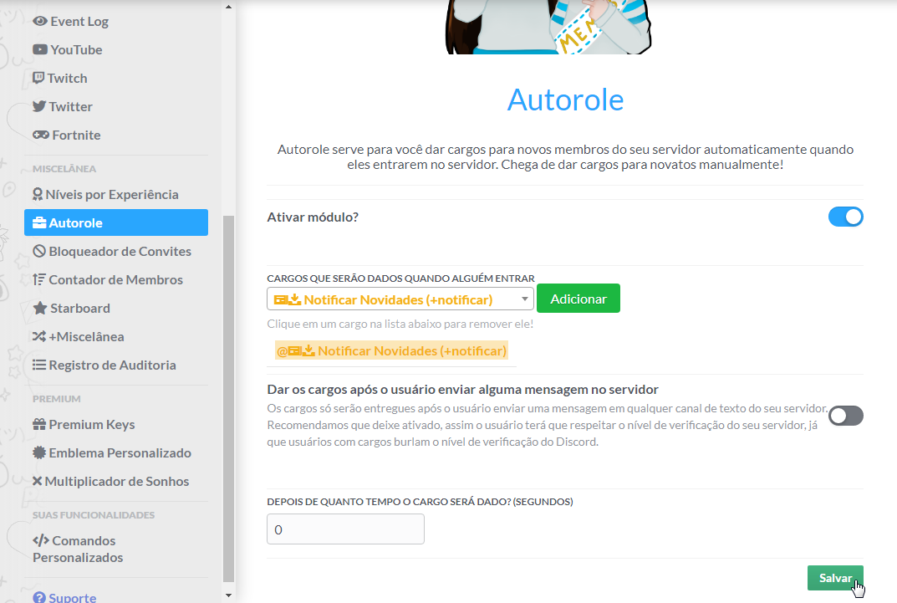Click the Twitter bird icon in sidebar
The width and height of the screenshot is (897, 603).
pyautogui.click(x=39, y=107)
